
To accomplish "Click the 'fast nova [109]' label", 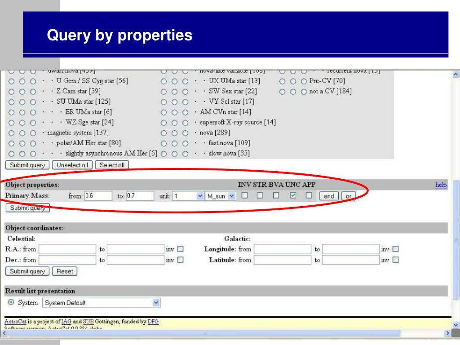I will point(229,143).
